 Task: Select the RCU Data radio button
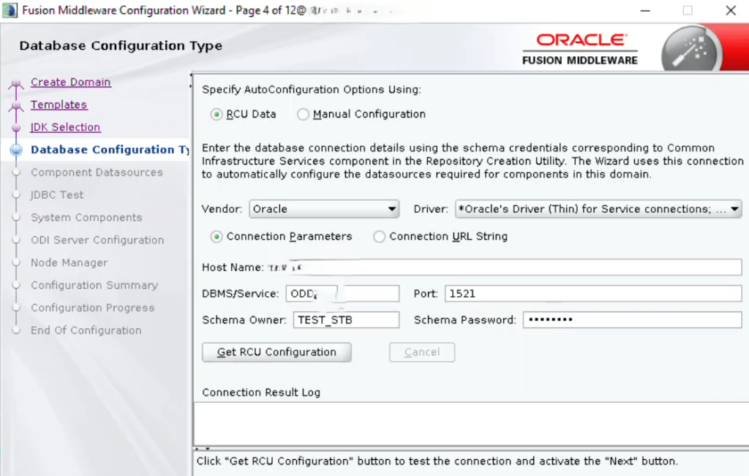point(217,114)
